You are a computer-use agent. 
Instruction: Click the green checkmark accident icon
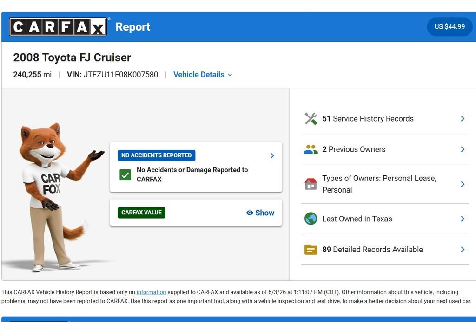click(x=125, y=175)
